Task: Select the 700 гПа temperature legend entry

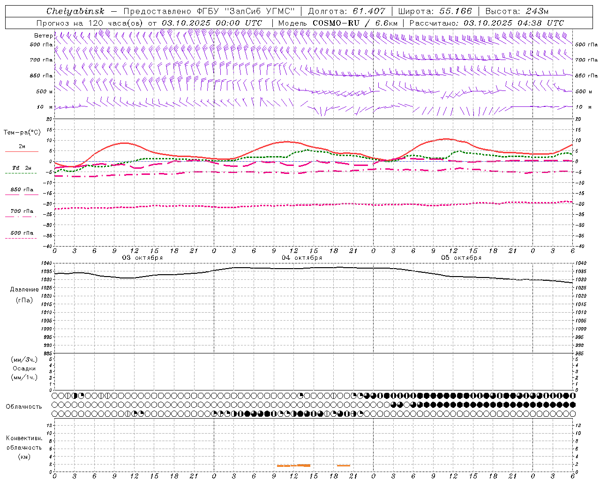Action: coord(22,211)
